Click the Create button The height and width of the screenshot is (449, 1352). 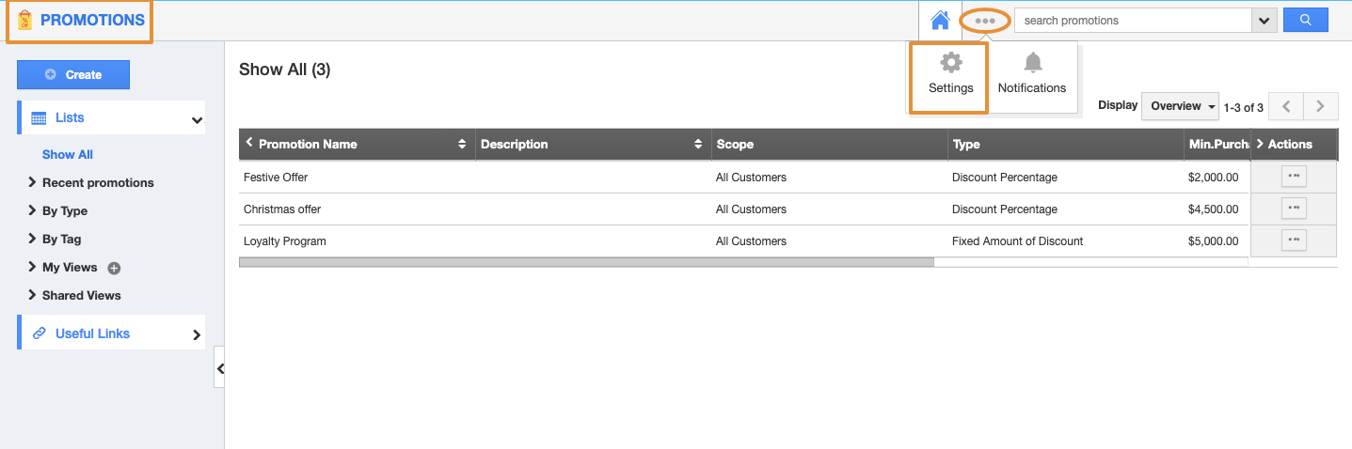point(73,75)
